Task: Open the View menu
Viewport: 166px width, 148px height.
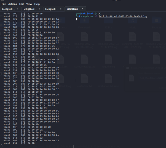Action: click(x=29, y=4)
